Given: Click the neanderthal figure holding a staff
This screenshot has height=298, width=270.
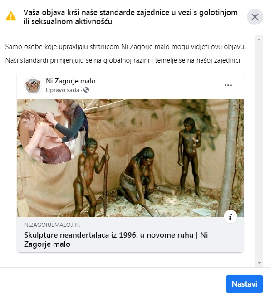Looking at the screenshot, I should [x=88, y=177].
